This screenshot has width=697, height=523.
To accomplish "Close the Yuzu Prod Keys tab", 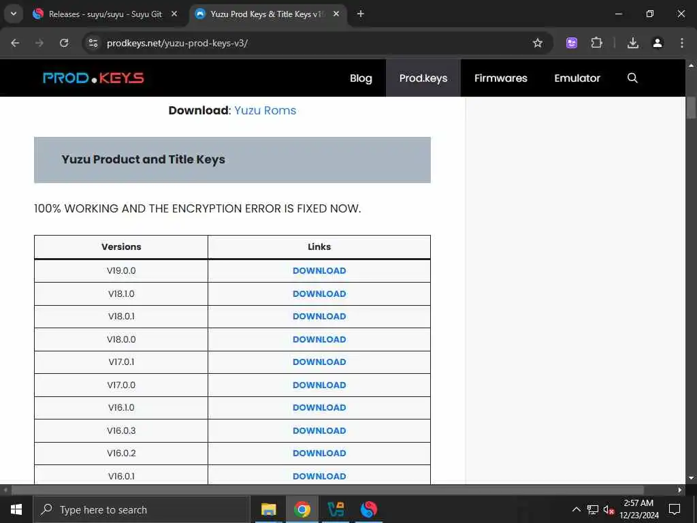I will coord(336,14).
